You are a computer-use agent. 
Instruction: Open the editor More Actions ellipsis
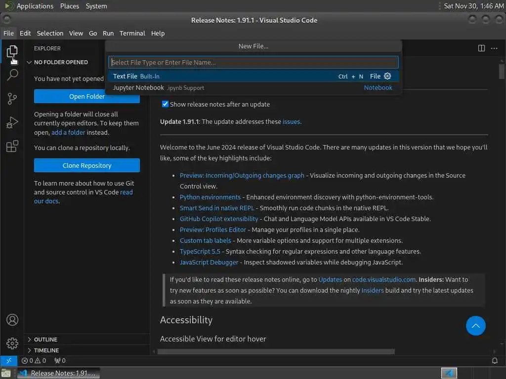pos(494,48)
